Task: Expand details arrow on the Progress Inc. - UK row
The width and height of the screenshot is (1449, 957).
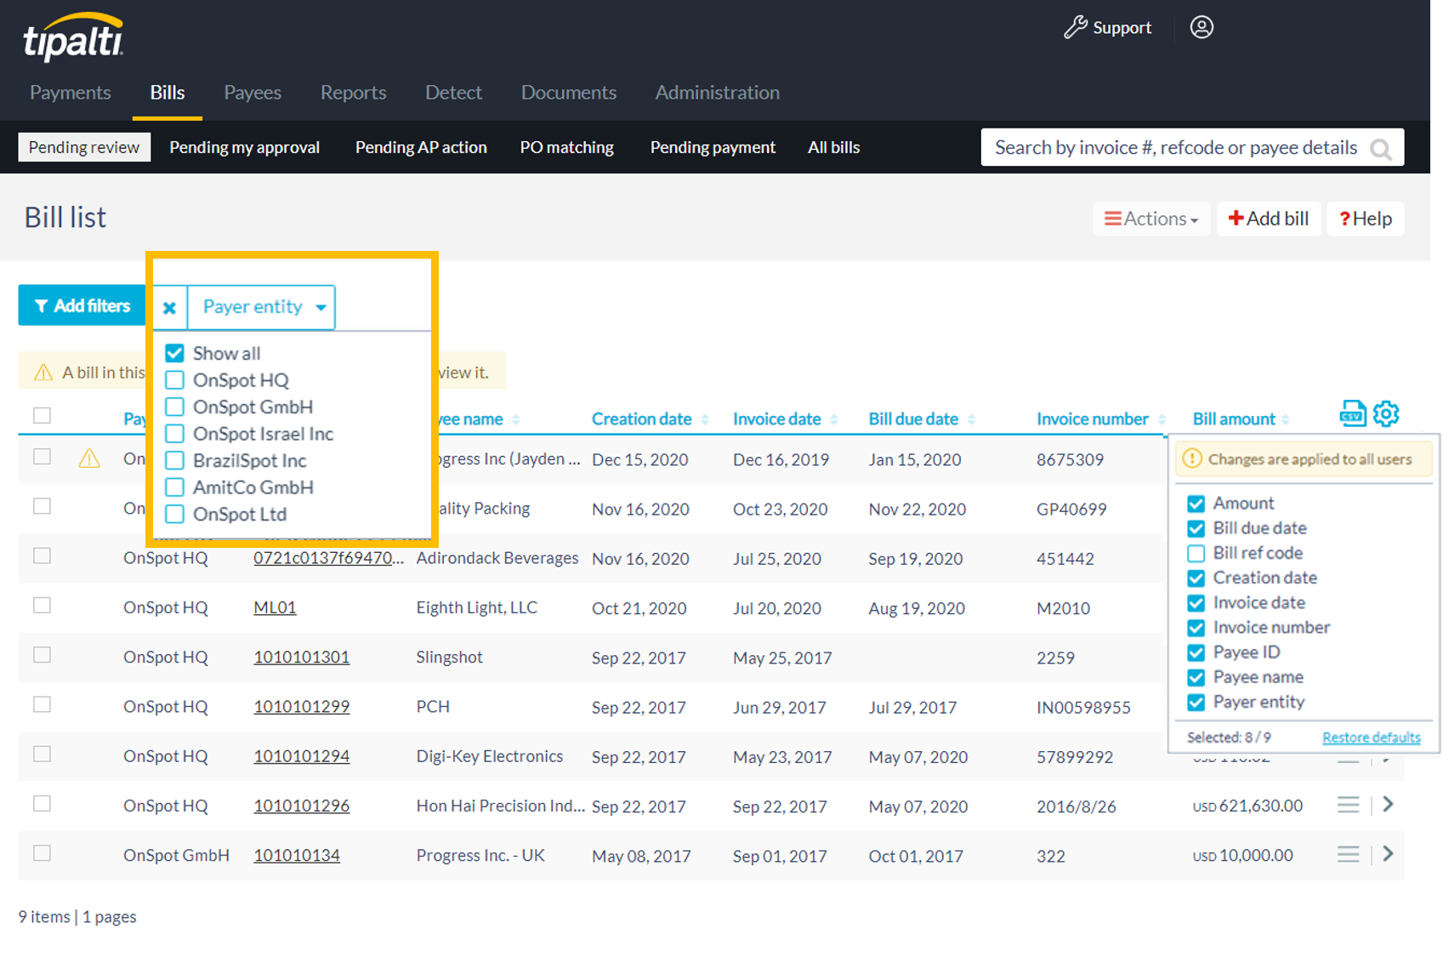Action: tap(1388, 853)
